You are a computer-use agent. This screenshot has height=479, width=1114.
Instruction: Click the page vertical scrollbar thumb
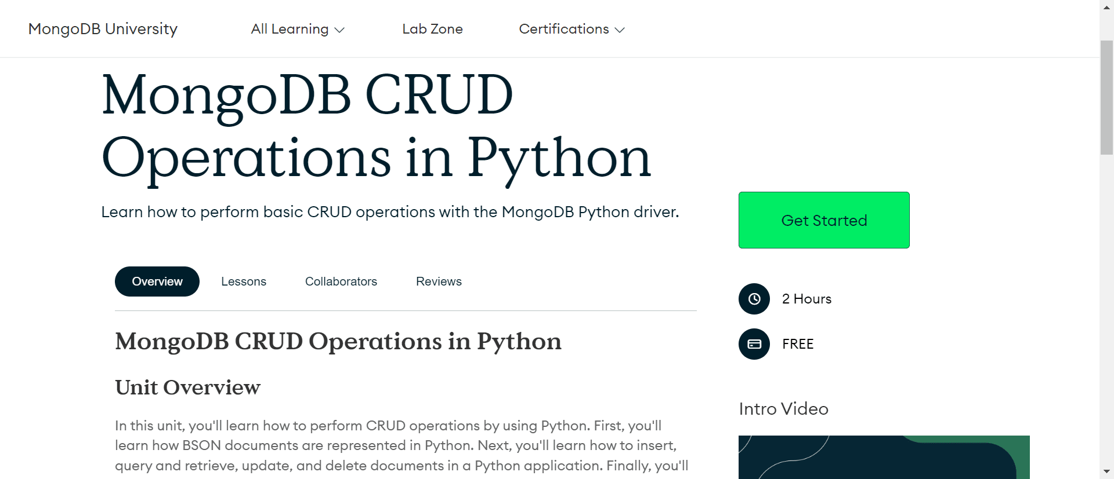1107,97
